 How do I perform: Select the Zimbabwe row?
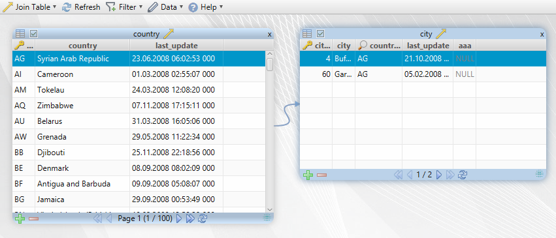[139, 106]
